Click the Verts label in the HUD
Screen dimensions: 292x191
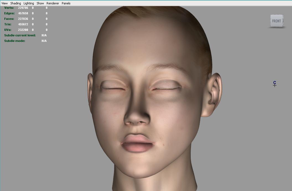[x=9, y=8]
